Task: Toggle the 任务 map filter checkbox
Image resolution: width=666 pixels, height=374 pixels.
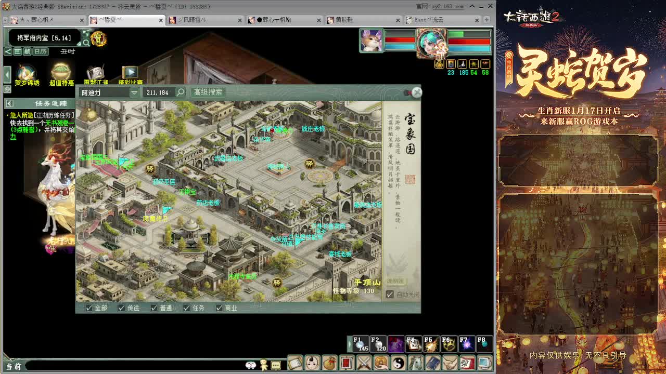Action: [x=186, y=308]
